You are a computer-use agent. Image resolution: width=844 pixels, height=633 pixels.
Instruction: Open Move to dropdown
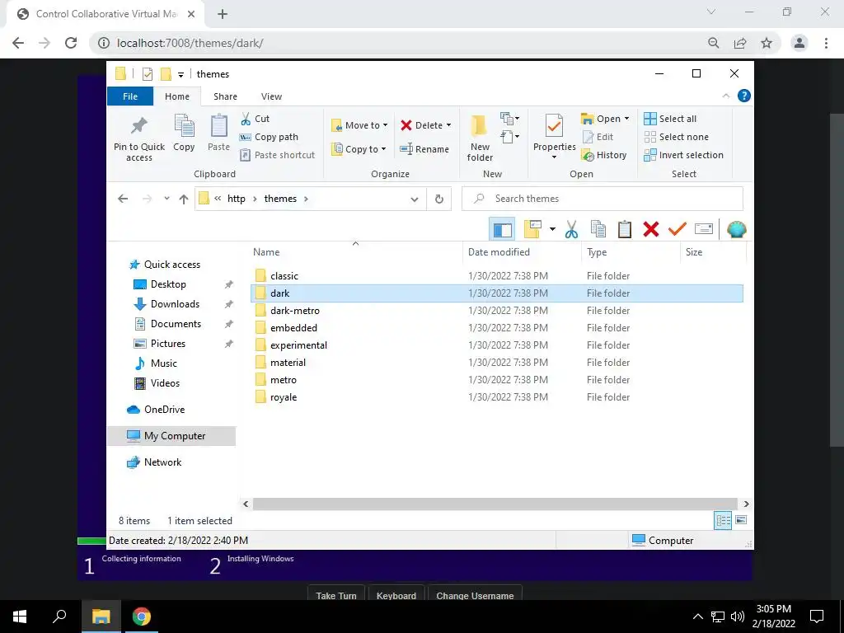pos(359,125)
